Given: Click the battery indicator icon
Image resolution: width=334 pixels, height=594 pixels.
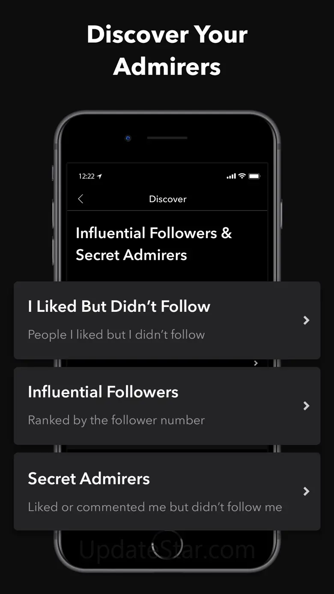Looking at the screenshot, I should click(254, 176).
